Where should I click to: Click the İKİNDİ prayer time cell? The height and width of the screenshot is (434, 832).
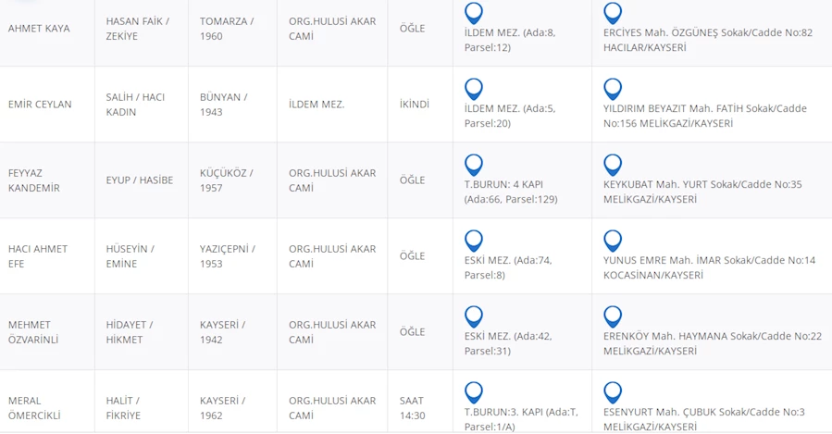pyautogui.click(x=415, y=105)
